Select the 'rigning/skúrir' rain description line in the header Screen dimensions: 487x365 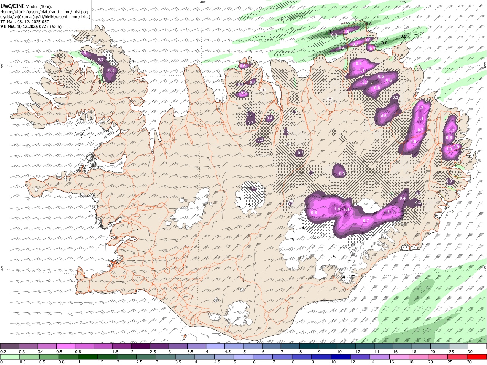point(45,12)
